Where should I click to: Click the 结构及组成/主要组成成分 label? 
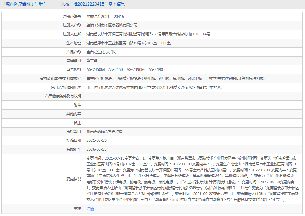click(x=60, y=78)
